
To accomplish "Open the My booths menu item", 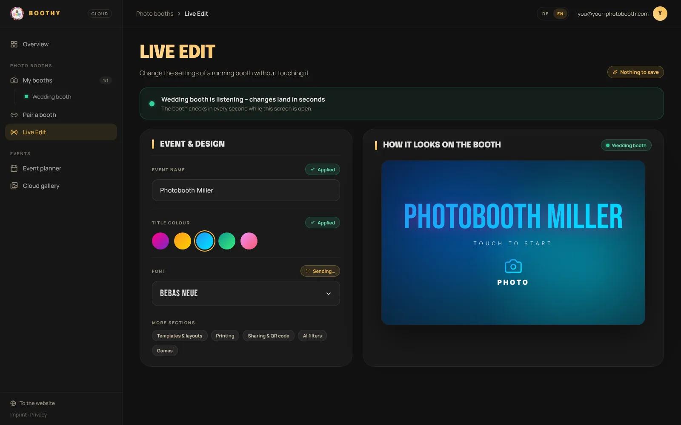I will [61, 80].
